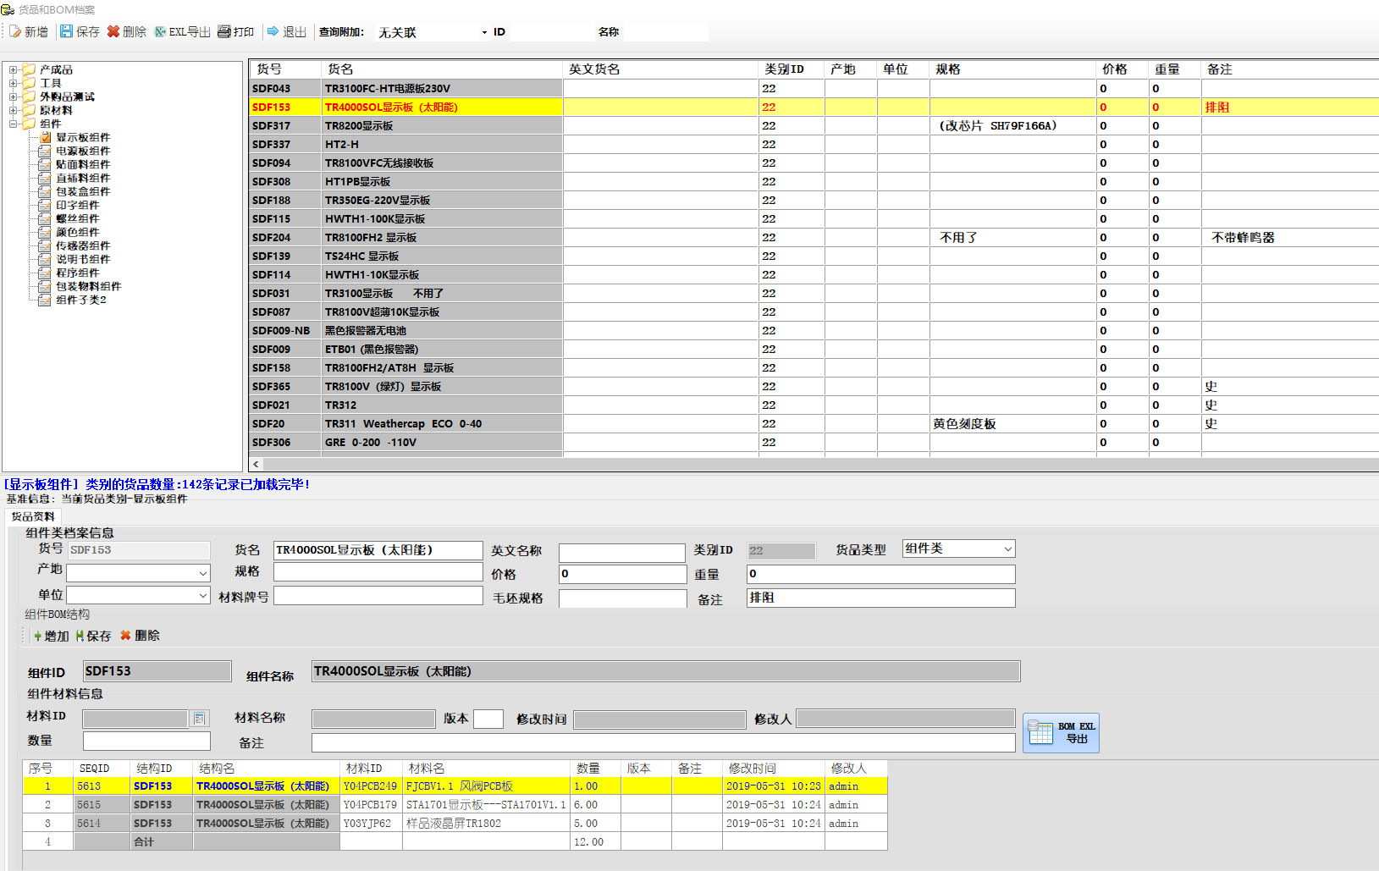The width and height of the screenshot is (1379, 871).
Task: Select the 电源板组件 tree node icon
Action: (46, 151)
